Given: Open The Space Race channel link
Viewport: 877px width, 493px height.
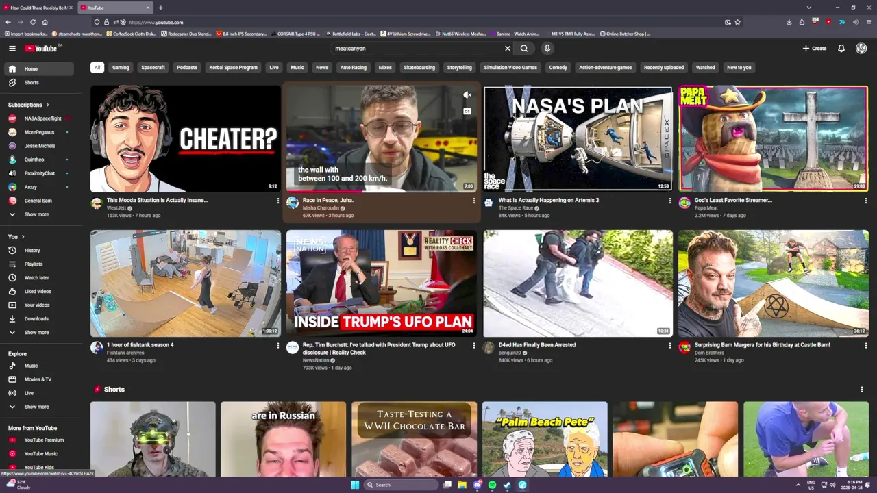Looking at the screenshot, I should (516, 208).
